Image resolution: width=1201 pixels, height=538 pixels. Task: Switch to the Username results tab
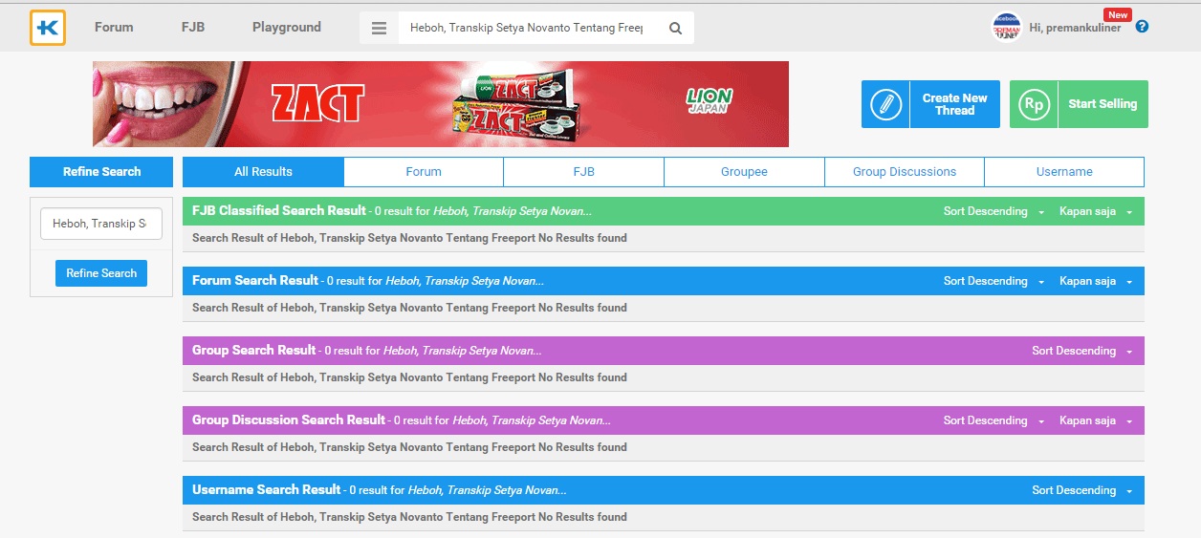(1063, 172)
